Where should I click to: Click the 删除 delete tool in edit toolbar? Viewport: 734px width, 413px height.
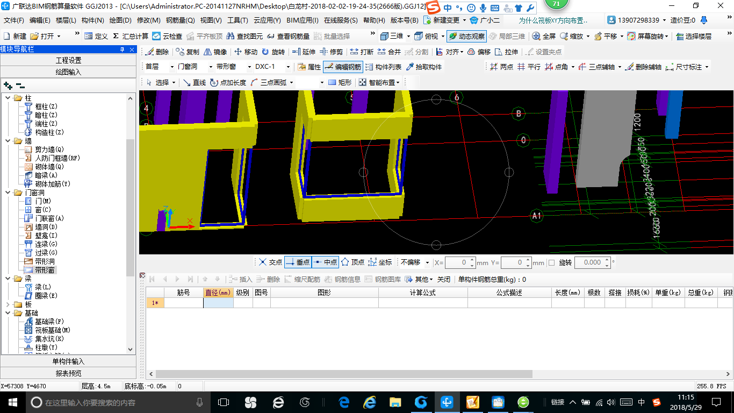(x=157, y=52)
